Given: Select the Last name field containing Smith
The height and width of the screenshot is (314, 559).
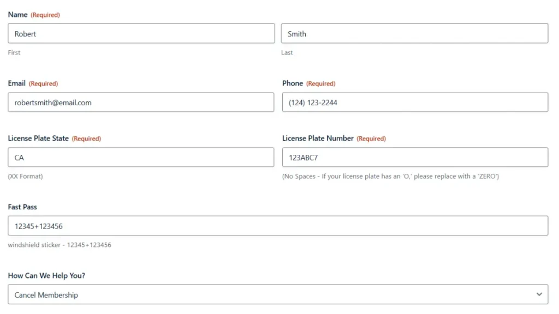Looking at the screenshot, I should [415, 33].
